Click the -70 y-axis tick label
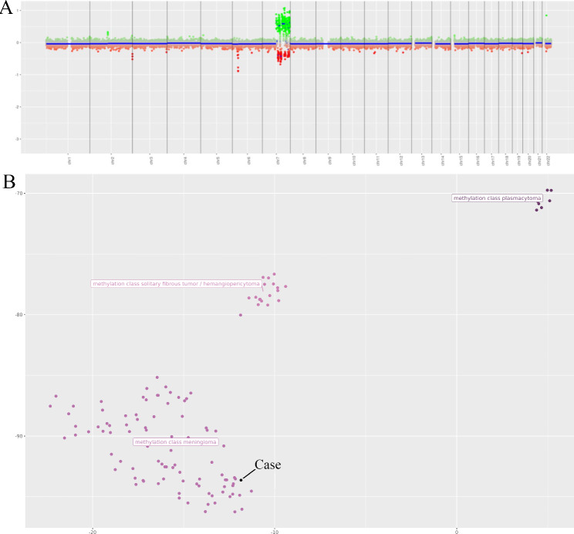Image resolution: width=574 pixels, height=534 pixels. coord(18,193)
